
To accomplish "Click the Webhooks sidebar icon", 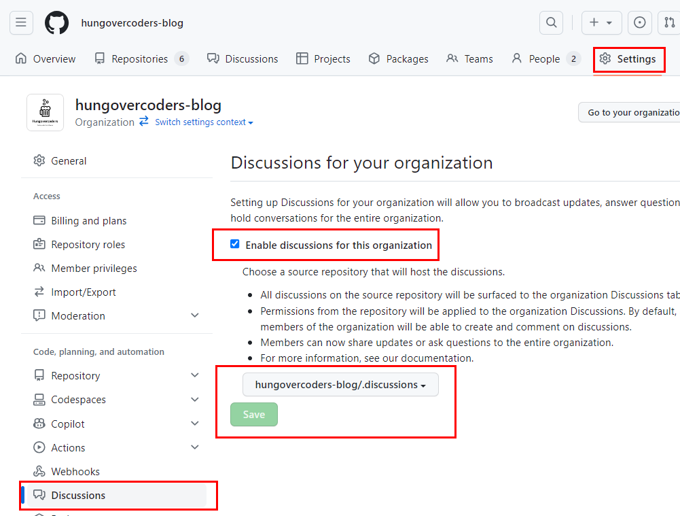I will (39, 471).
